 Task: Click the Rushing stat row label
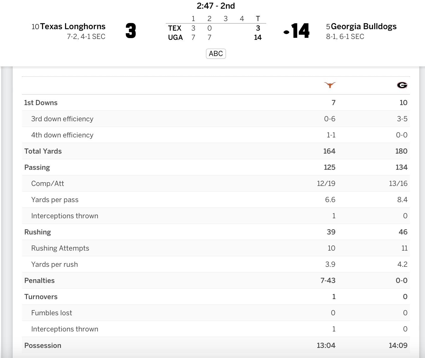(38, 232)
